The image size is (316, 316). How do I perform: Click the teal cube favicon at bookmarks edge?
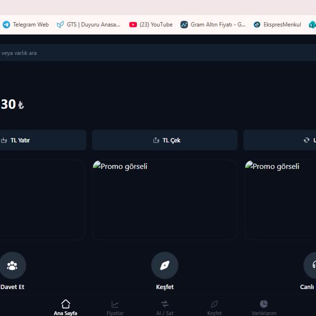point(313,25)
